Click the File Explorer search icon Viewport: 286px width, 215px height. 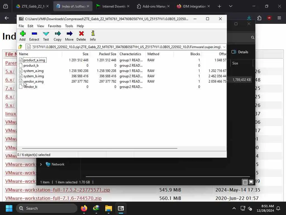tap(252, 38)
